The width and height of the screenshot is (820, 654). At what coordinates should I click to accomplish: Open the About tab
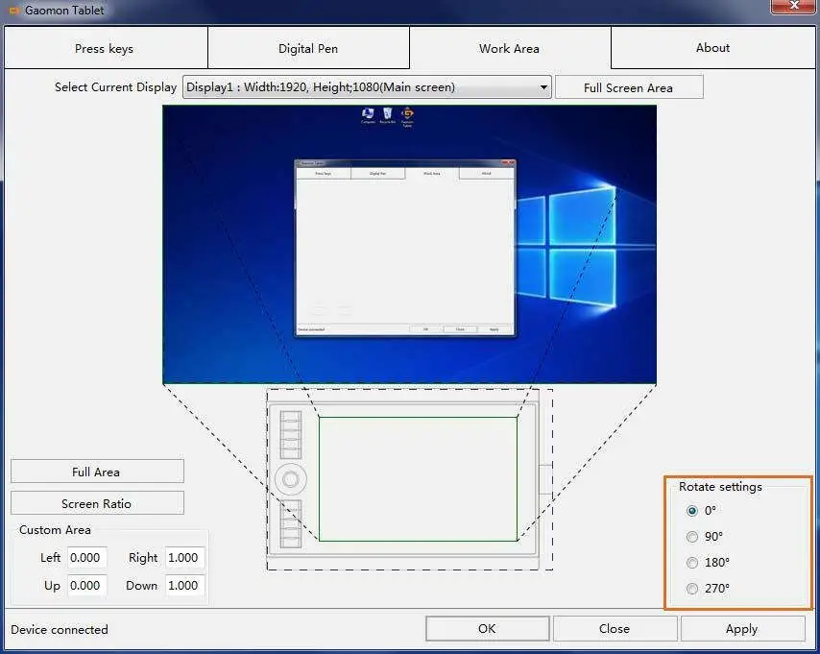[x=712, y=48]
